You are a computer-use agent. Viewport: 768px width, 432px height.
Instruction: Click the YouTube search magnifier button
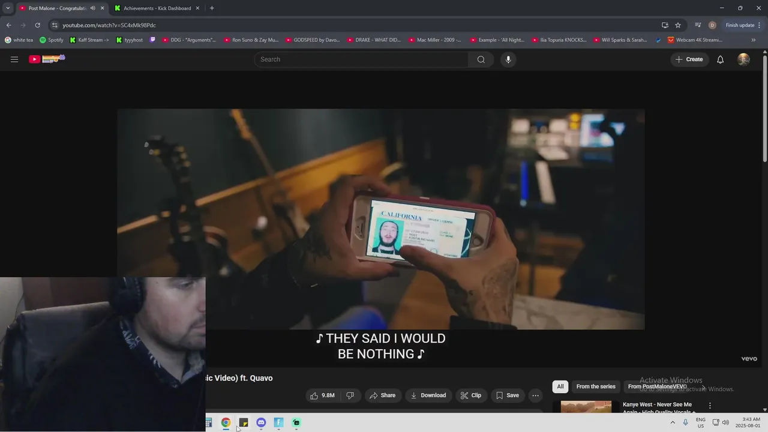(481, 59)
